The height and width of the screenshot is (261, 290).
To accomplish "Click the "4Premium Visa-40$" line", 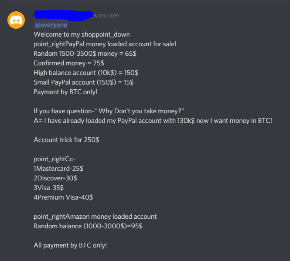I will (63, 197).
